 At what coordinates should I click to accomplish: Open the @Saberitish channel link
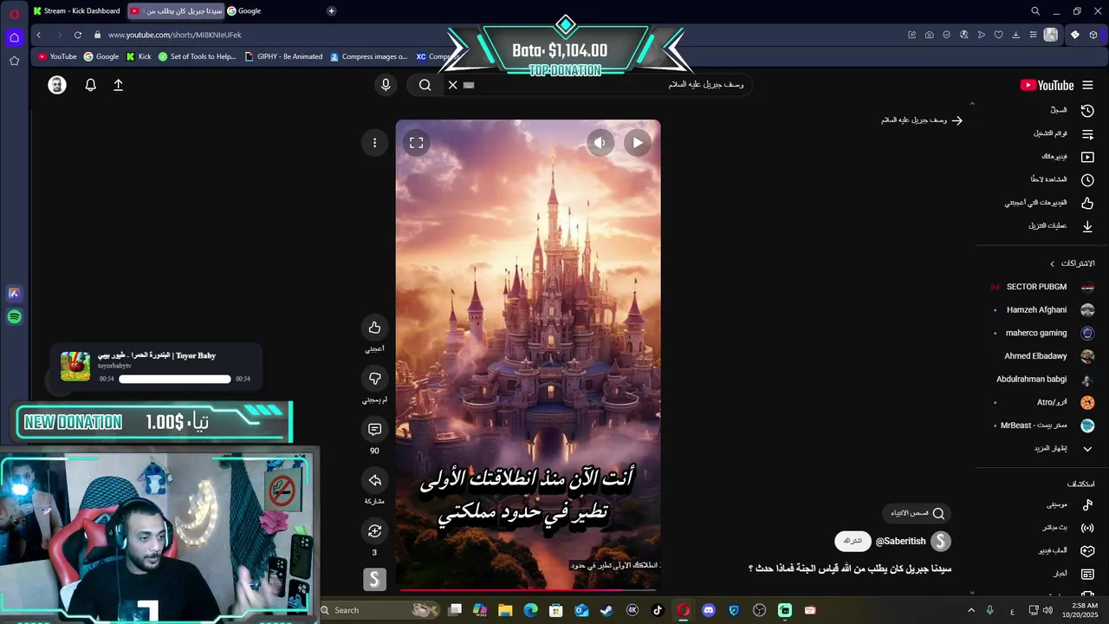coord(900,541)
